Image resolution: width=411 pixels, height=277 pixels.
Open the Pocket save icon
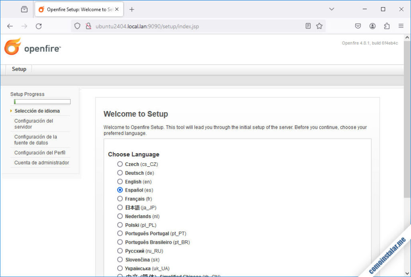tap(358, 26)
